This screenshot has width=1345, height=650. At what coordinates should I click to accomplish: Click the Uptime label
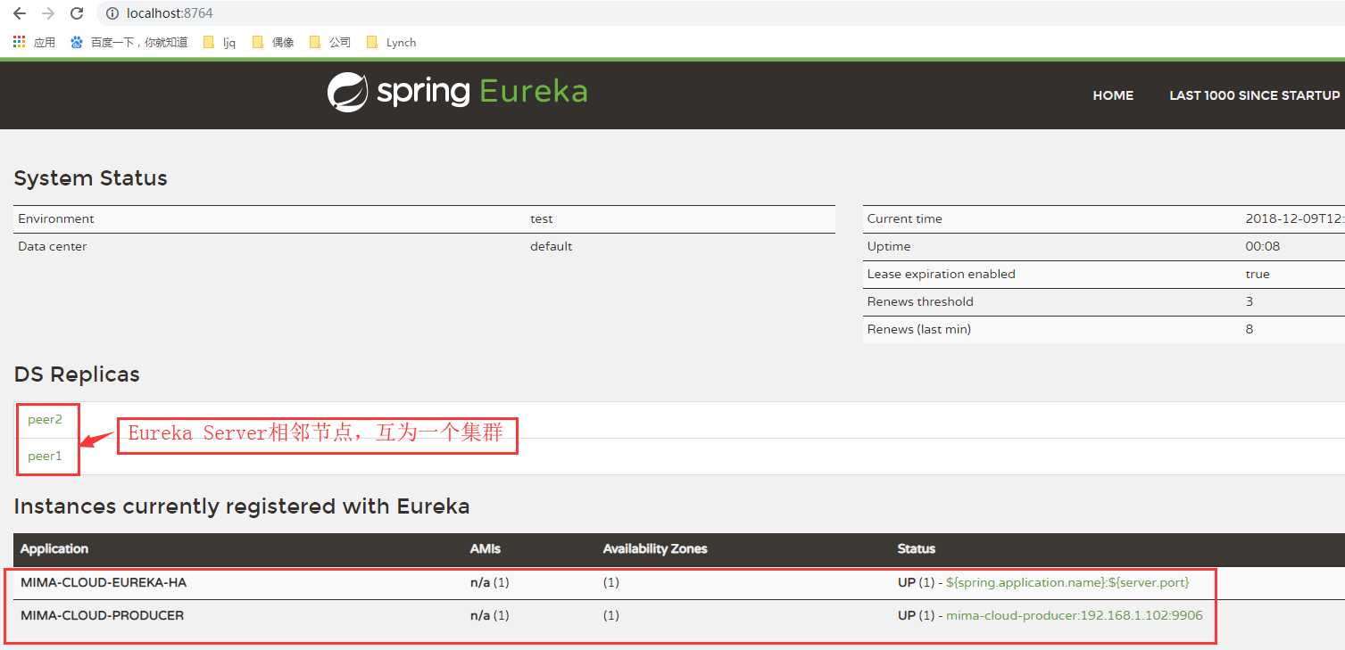tap(889, 246)
